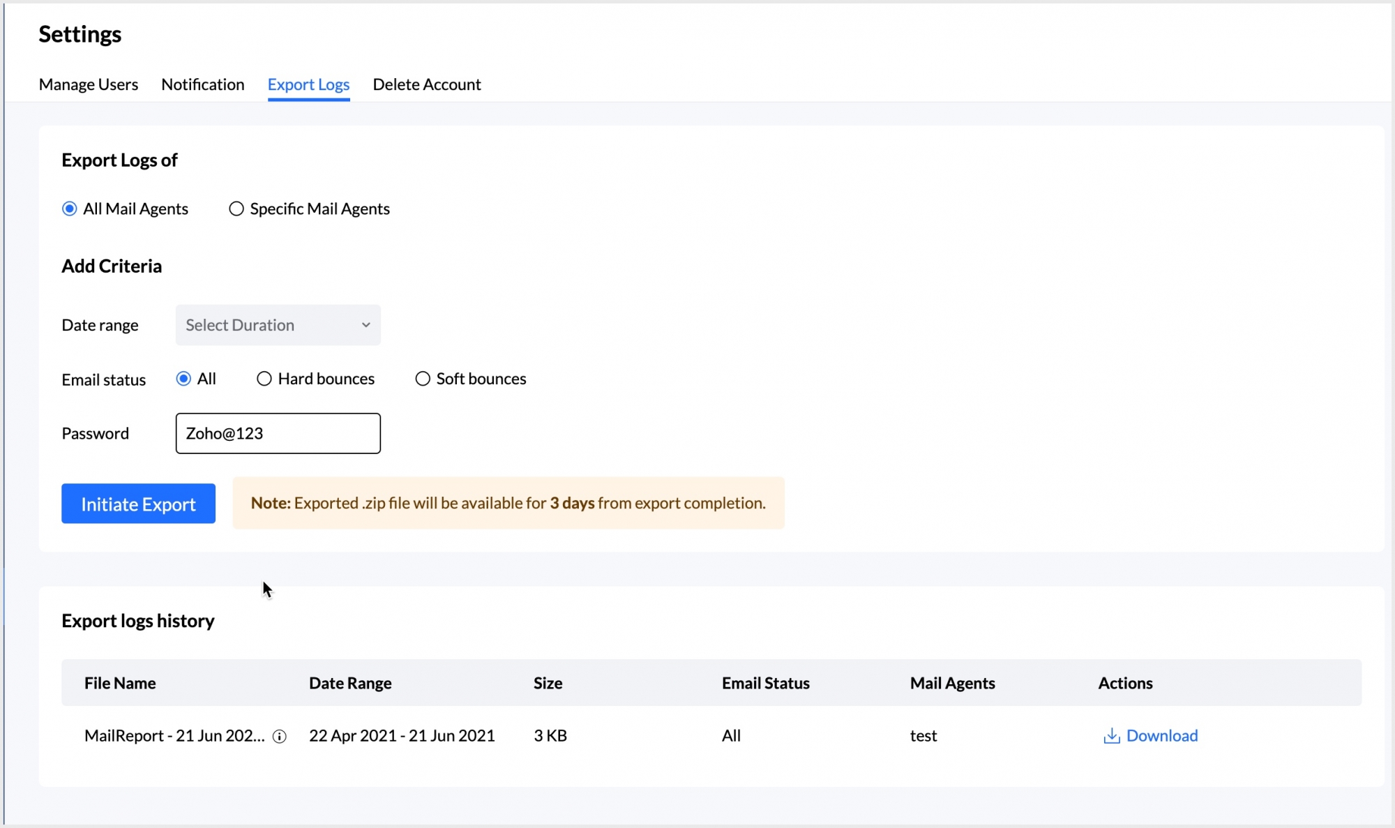Open the Notification tab
The image size is (1395, 828).
click(203, 84)
